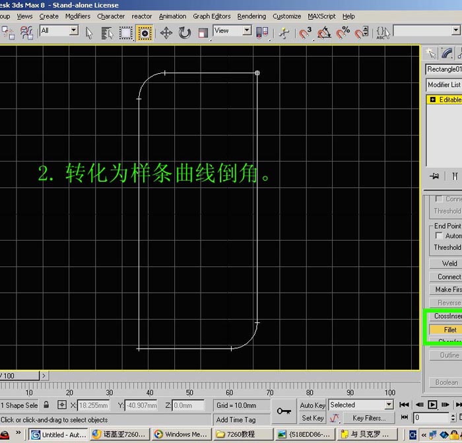Click Pin Stack icon
This screenshot has width=462, height=443.
[x=434, y=176]
